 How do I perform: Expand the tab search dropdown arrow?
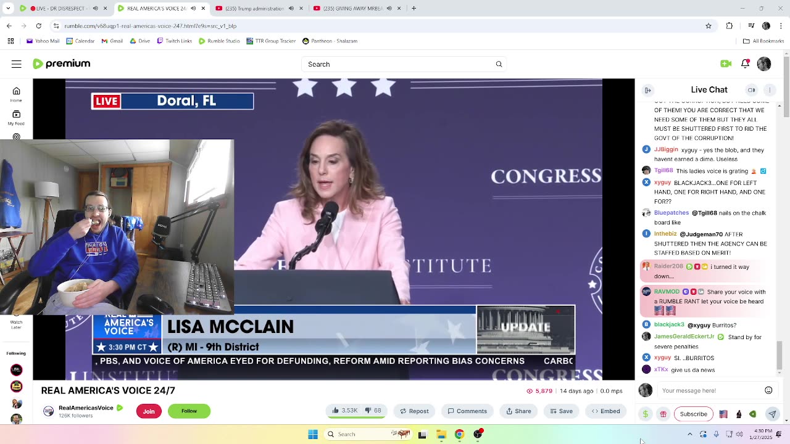[x=9, y=9]
